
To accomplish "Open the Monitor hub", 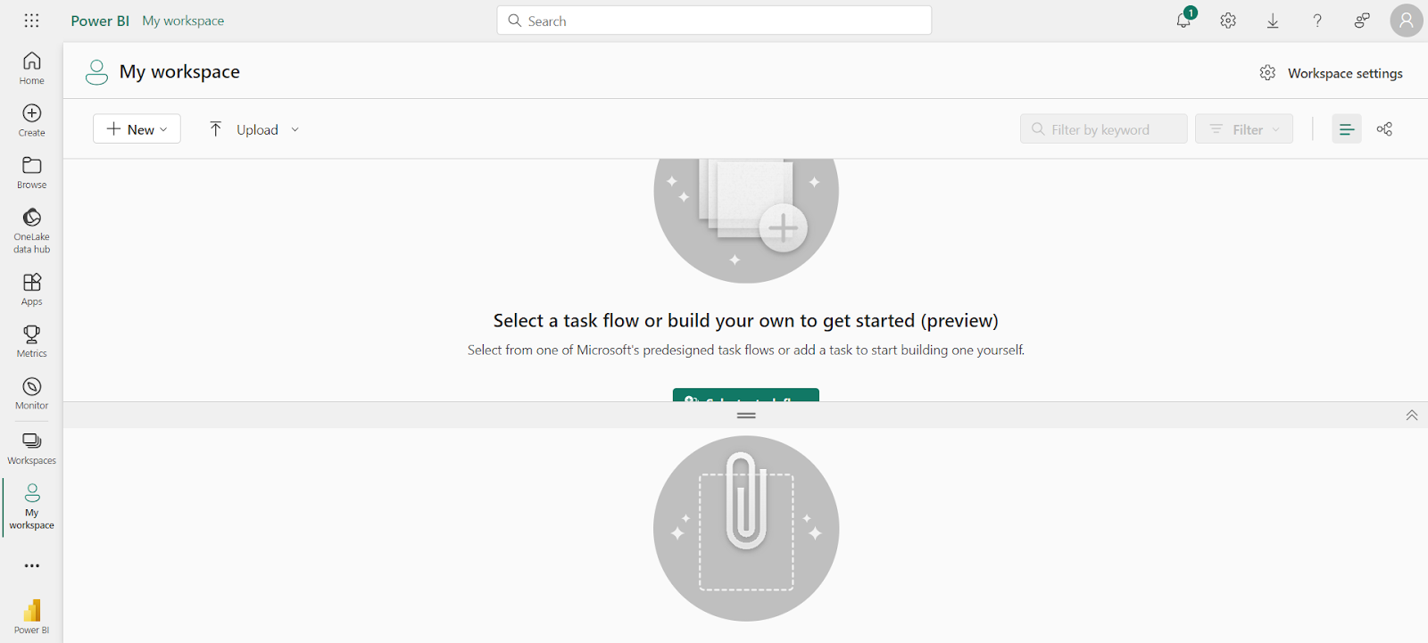I will click(31, 393).
